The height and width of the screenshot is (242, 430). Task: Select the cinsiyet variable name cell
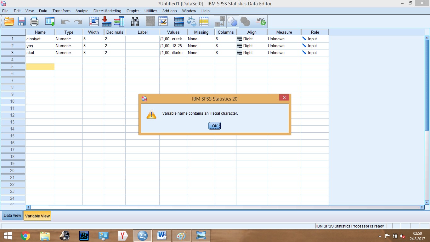click(x=40, y=39)
